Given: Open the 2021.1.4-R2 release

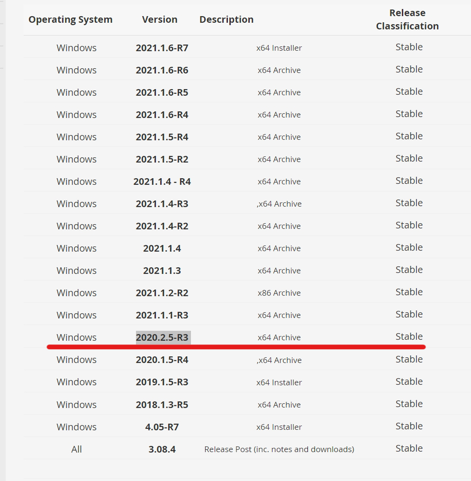Looking at the screenshot, I should [x=162, y=226].
